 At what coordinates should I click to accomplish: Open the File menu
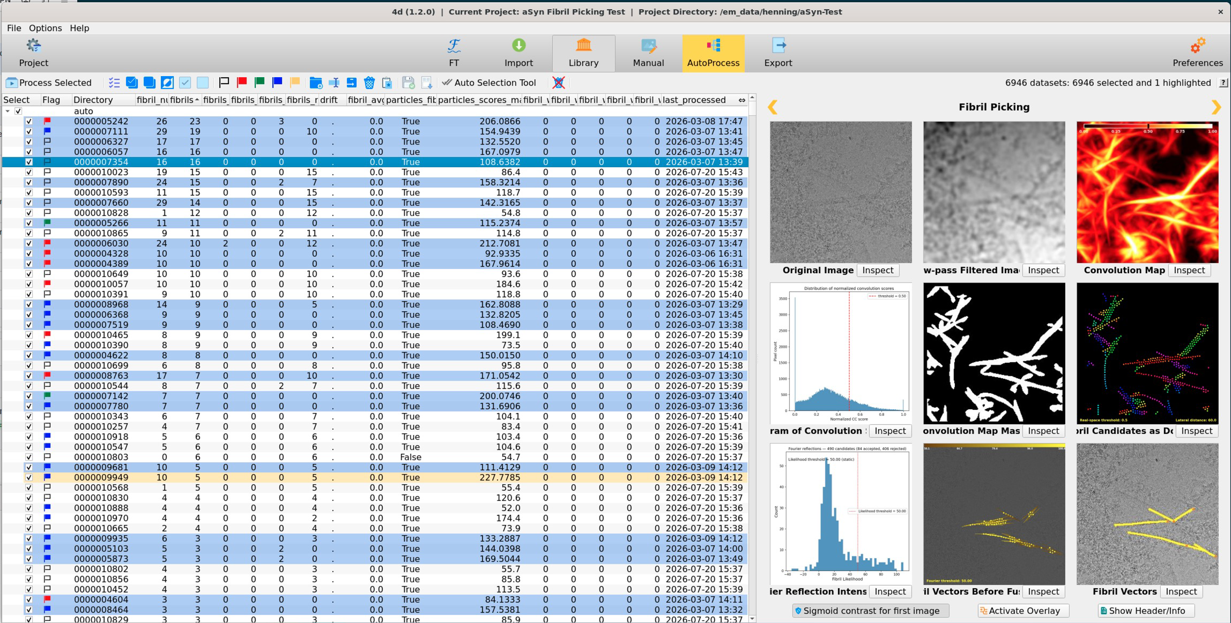(14, 28)
